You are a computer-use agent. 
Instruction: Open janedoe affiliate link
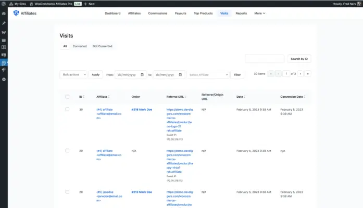point(109,196)
